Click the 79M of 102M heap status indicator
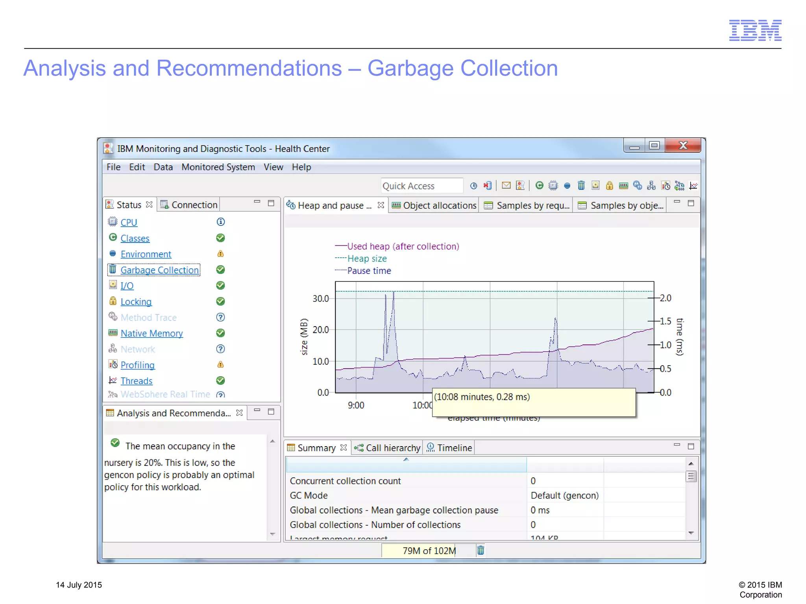The image size is (806, 604). [429, 550]
